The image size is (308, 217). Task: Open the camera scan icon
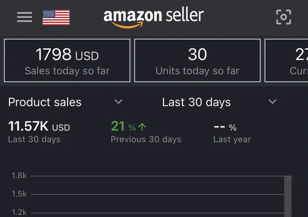(x=284, y=17)
